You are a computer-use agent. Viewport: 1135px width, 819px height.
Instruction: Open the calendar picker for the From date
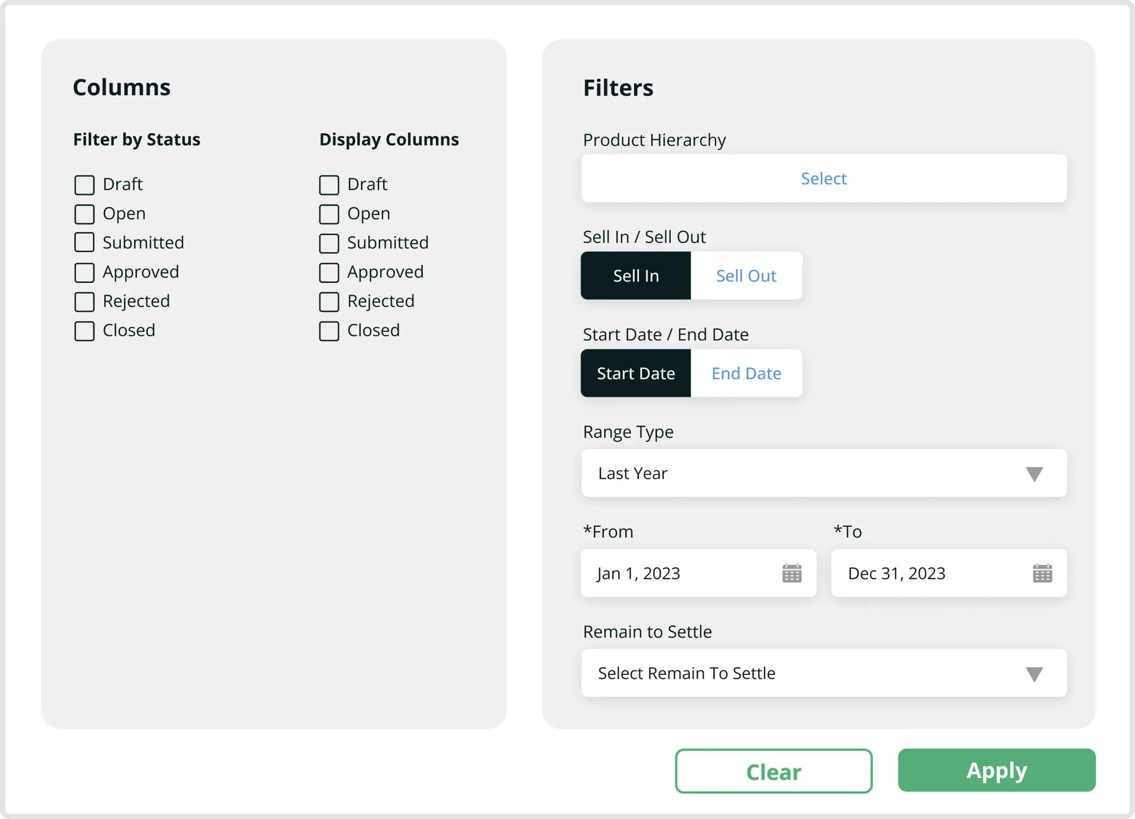[792, 573]
